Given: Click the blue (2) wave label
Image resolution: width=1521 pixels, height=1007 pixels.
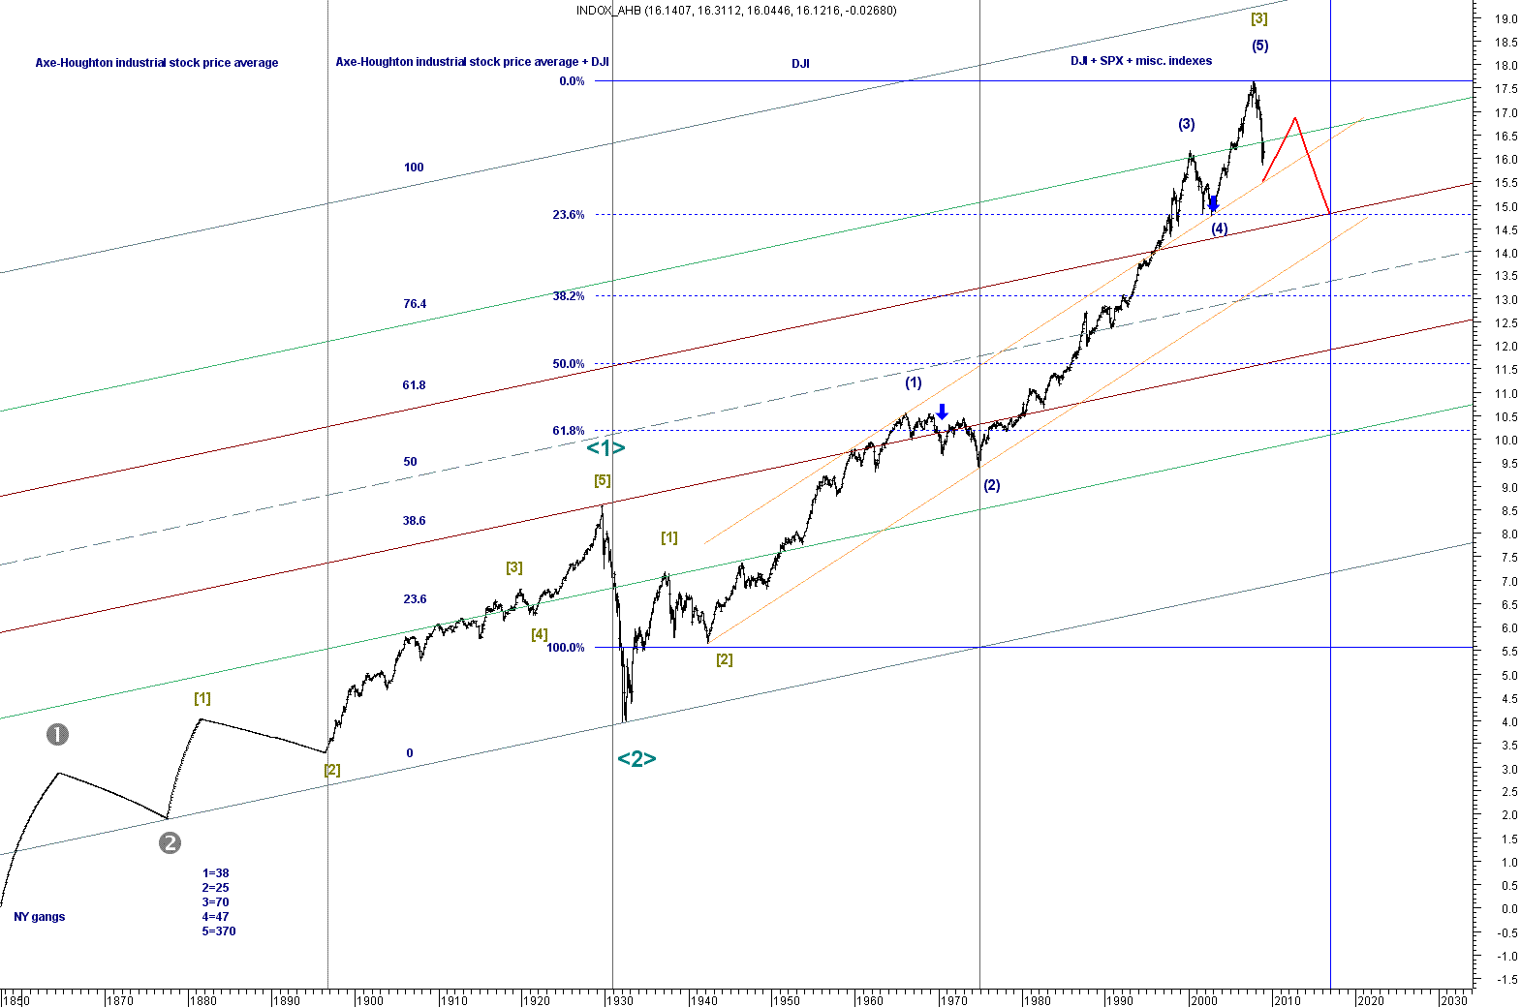Looking at the screenshot, I should (x=992, y=485).
